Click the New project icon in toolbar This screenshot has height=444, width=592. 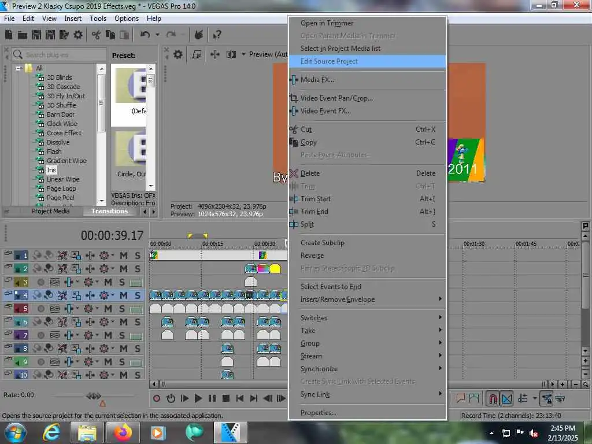pos(9,35)
